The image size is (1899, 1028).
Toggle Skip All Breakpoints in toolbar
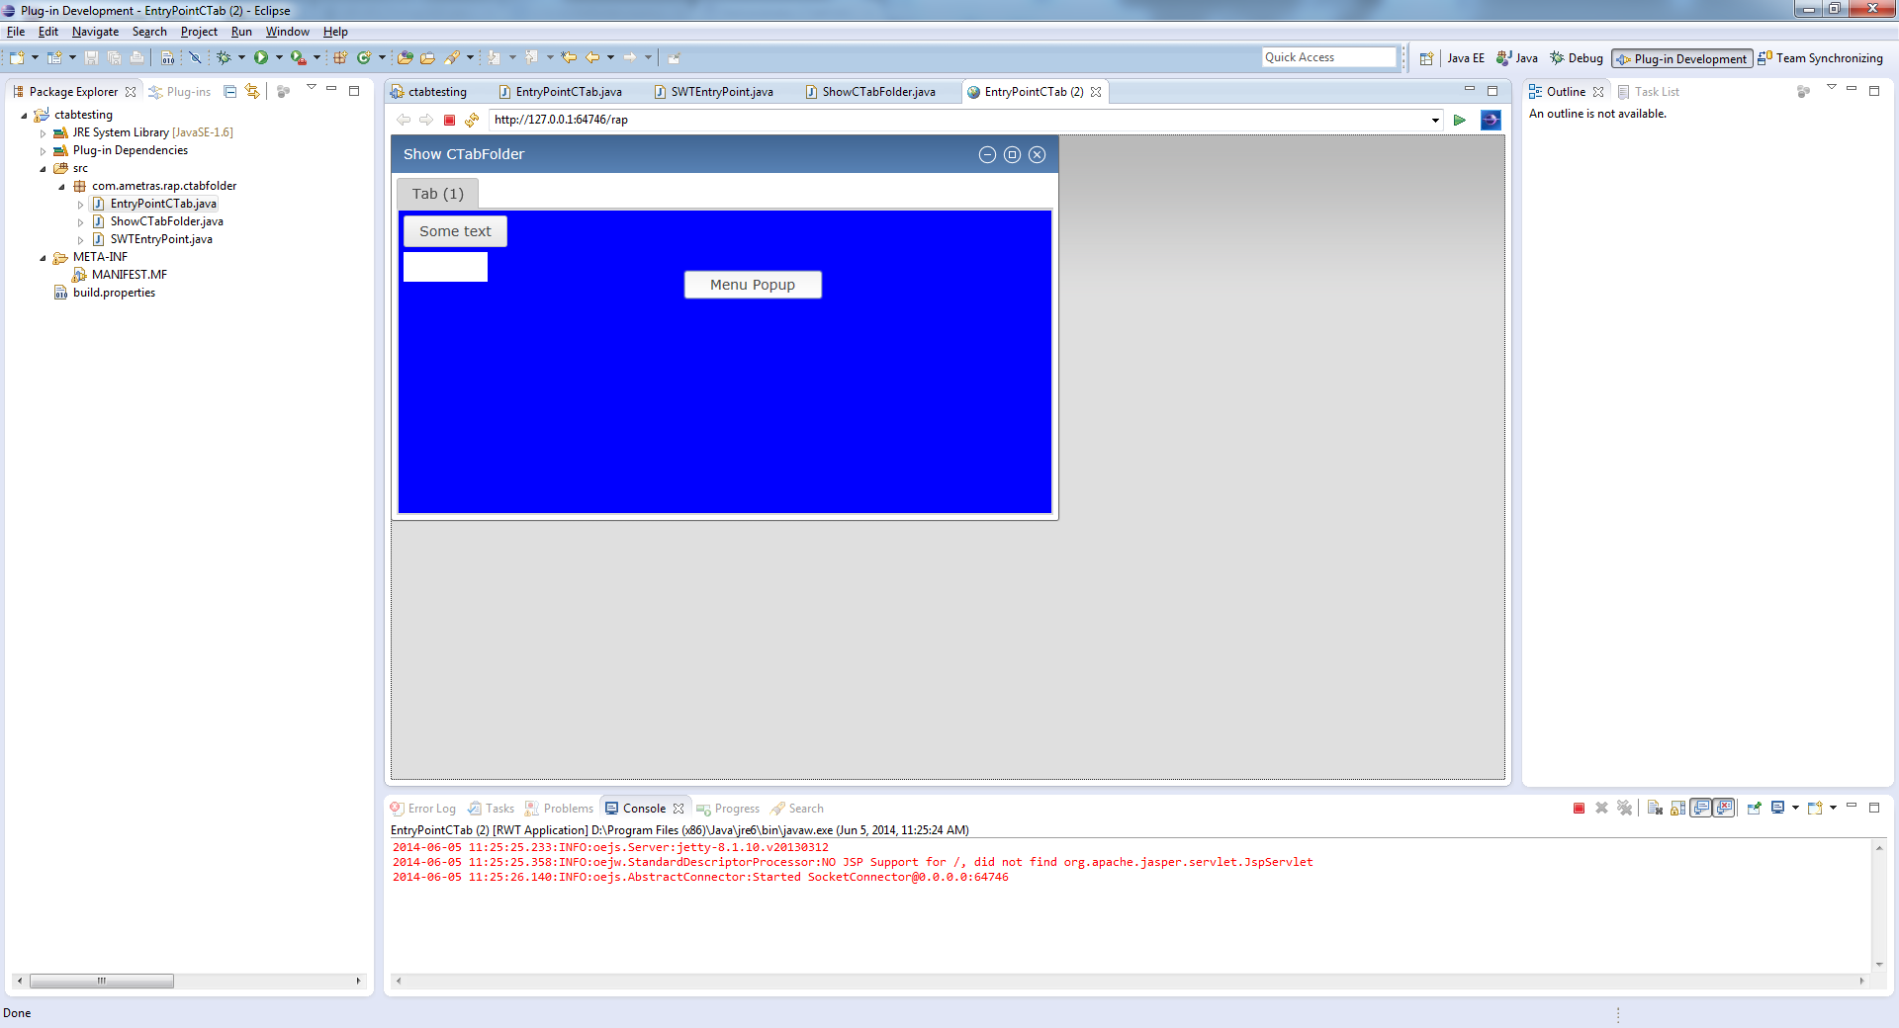click(x=195, y=57)
